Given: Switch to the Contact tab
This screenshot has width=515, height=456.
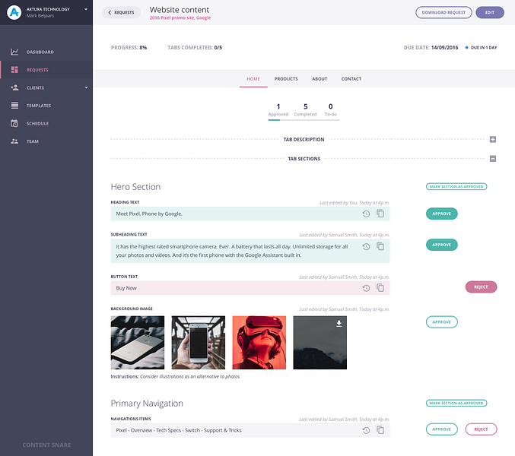Looking at the screenshot, I should click(351, 79).
